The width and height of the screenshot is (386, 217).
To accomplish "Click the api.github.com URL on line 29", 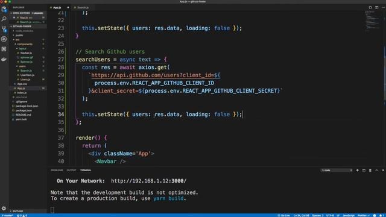I will click(156, 75).
